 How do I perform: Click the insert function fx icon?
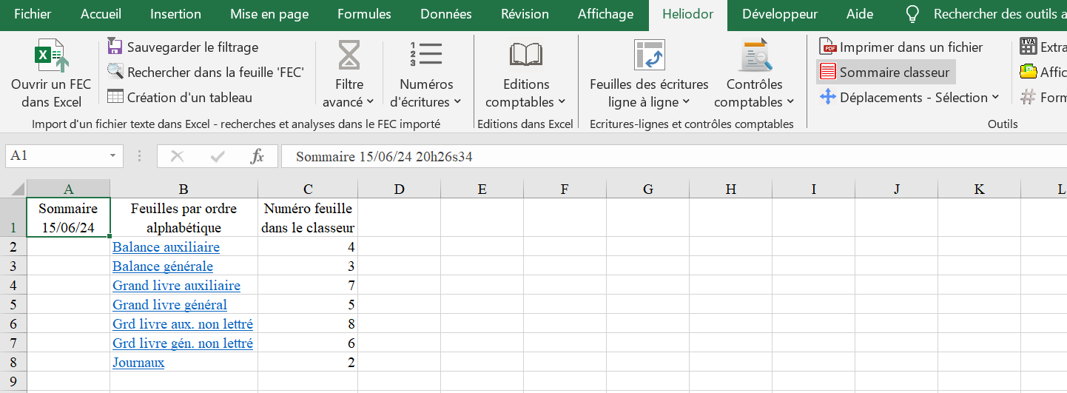point(257,156)
